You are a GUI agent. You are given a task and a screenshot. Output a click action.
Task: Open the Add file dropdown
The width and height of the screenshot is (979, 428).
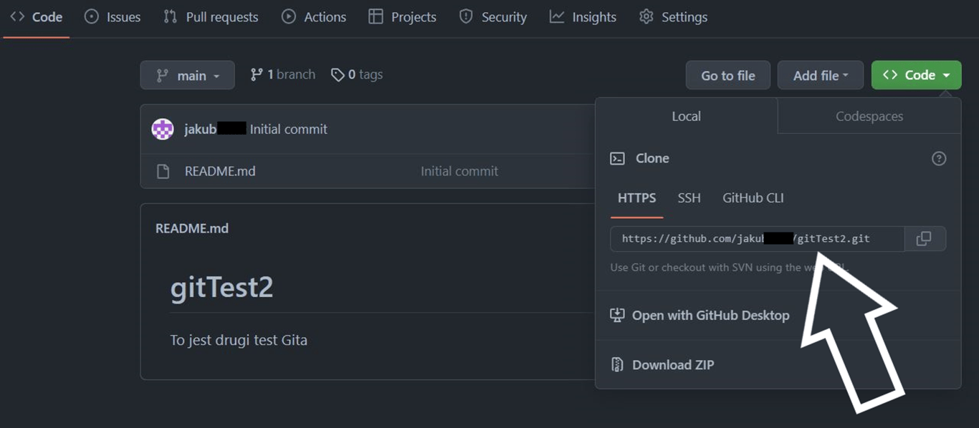click(821, 75)
